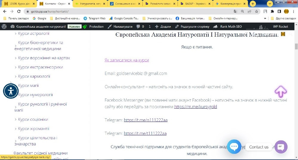
Task: Open Факультет східної медицини item
Action: click(x=40, y=153)
